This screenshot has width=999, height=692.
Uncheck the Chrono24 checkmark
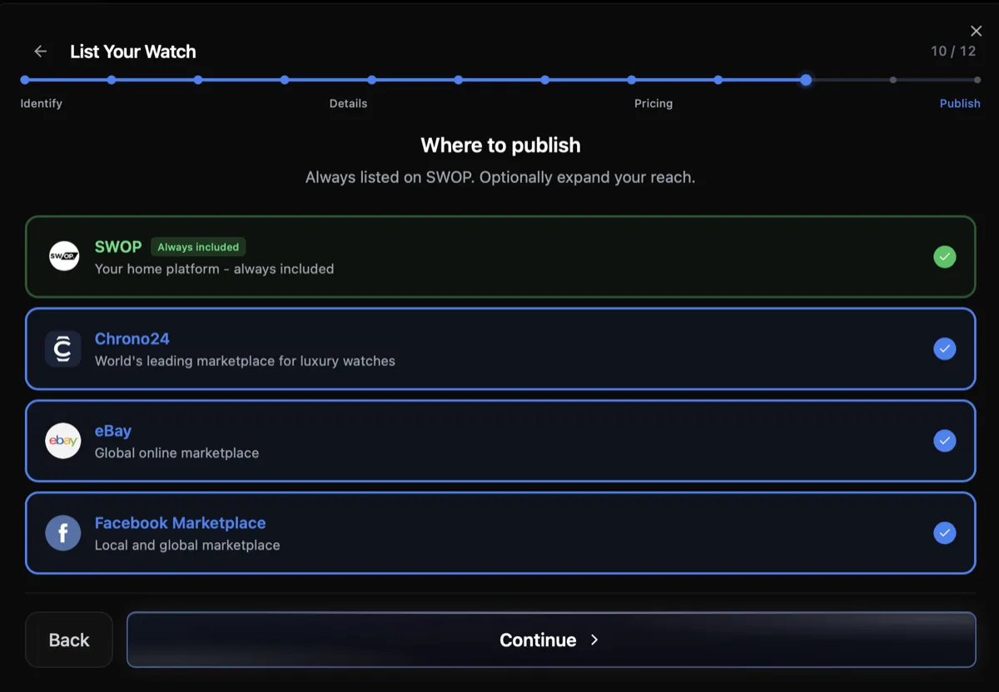[945, 349]
